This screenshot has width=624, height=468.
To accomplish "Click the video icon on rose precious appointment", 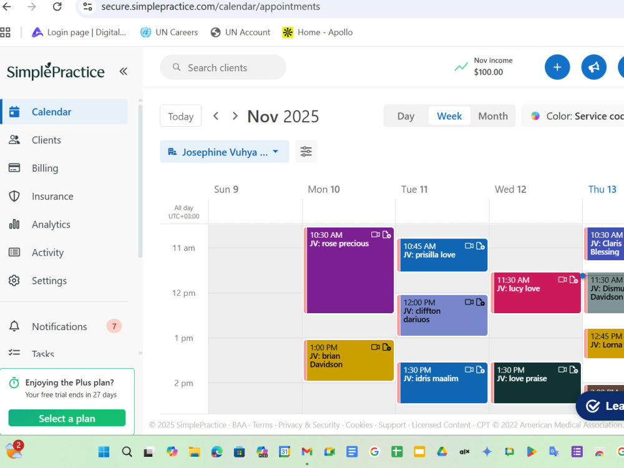I will [375, 235].
